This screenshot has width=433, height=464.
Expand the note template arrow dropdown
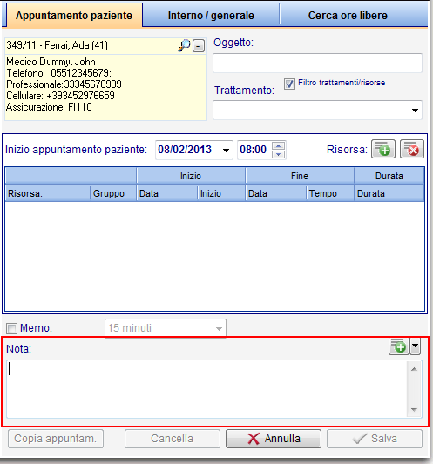tap(415, 346)
